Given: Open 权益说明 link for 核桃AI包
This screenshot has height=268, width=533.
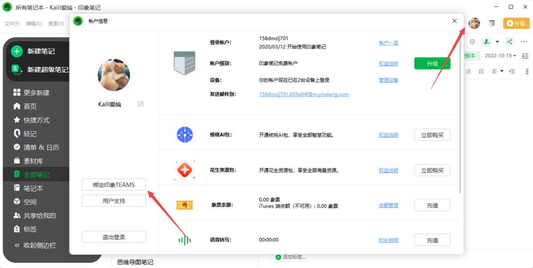Looking at the screenshot, I should coord(389,135).
